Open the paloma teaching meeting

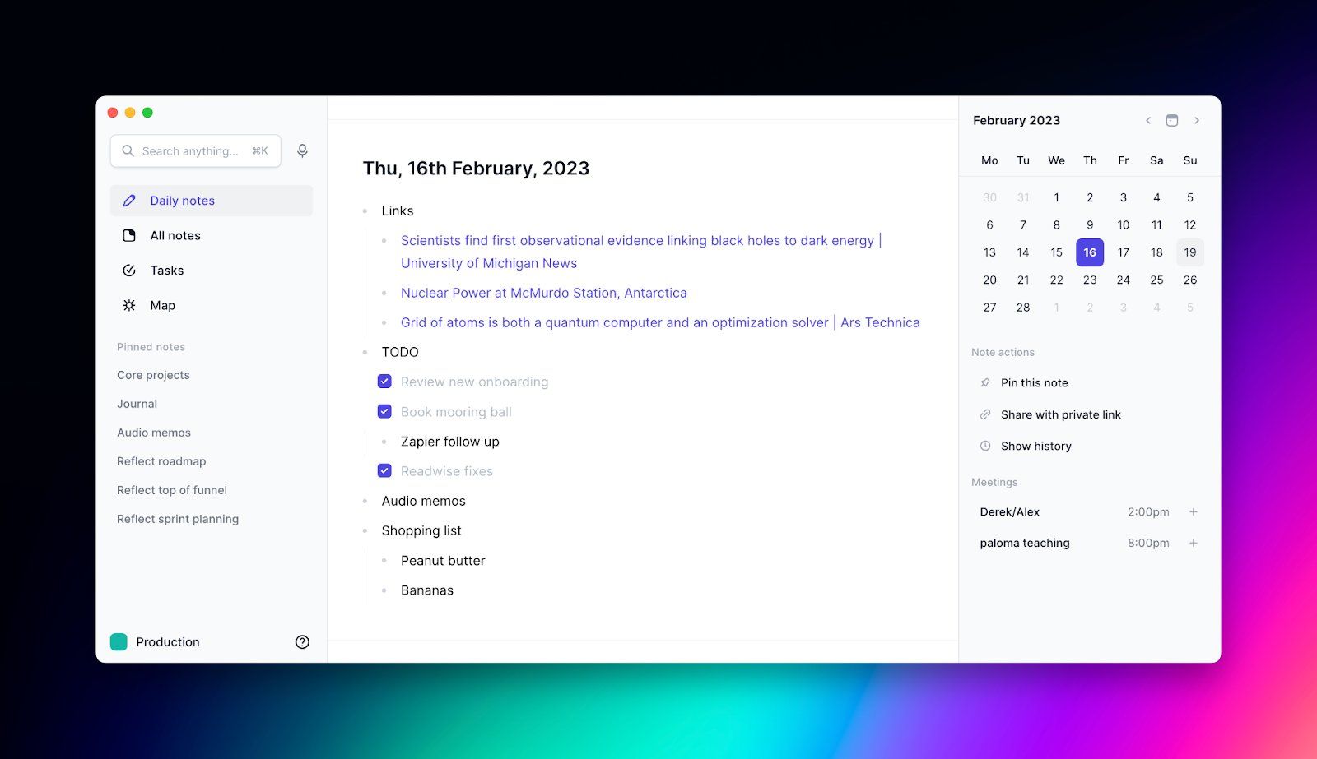(x=1025, y=543)
